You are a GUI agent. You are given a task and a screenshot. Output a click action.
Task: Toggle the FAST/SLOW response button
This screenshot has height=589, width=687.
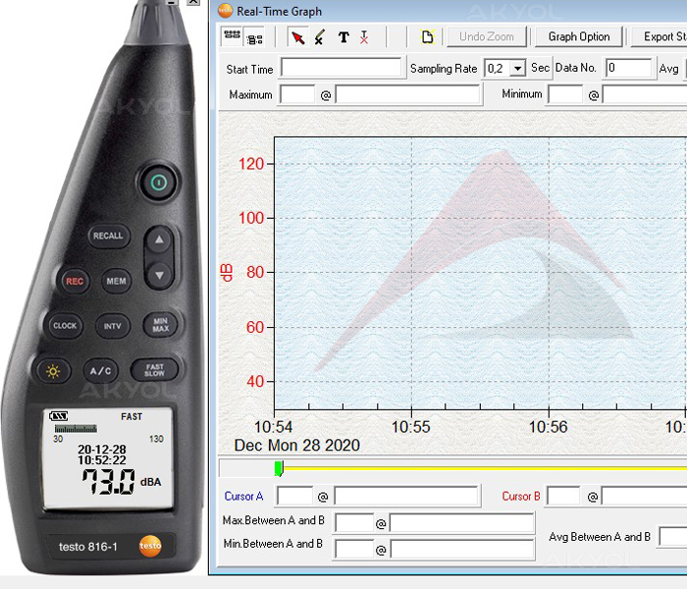point(155,370)
